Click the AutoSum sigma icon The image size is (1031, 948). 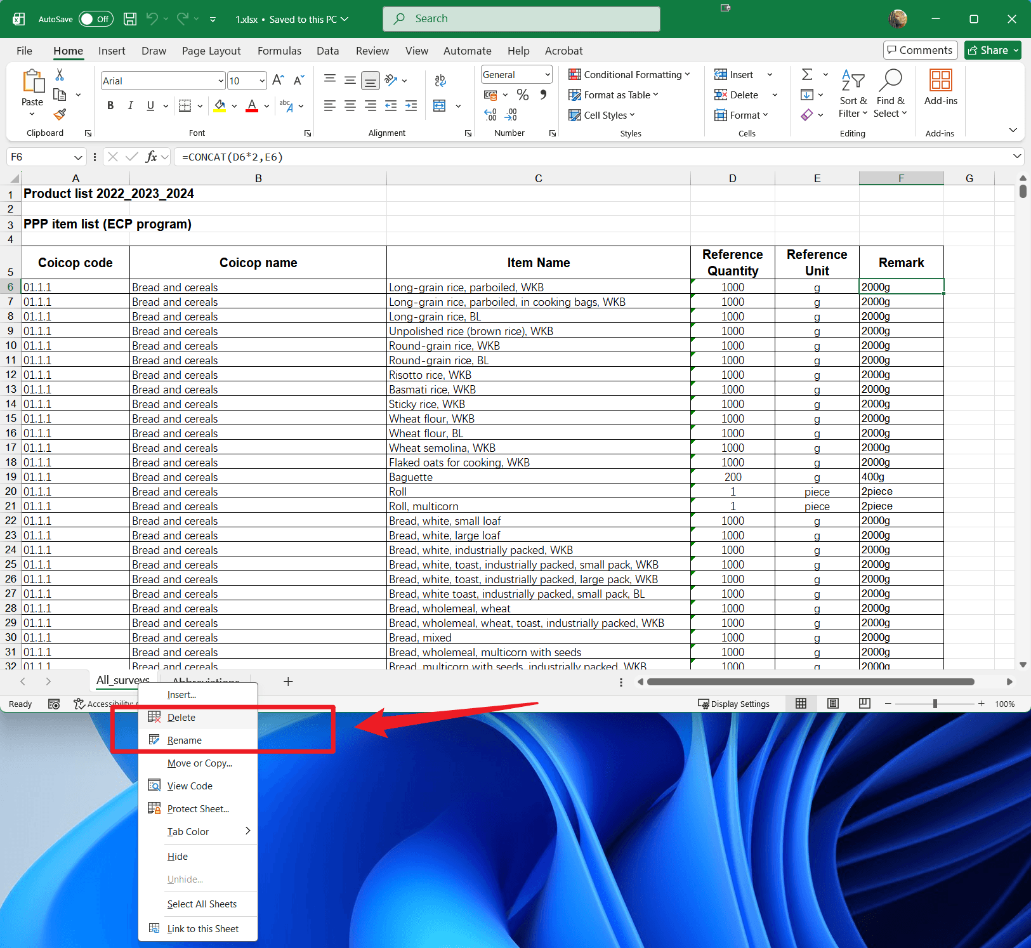click(x=807, y=75)
